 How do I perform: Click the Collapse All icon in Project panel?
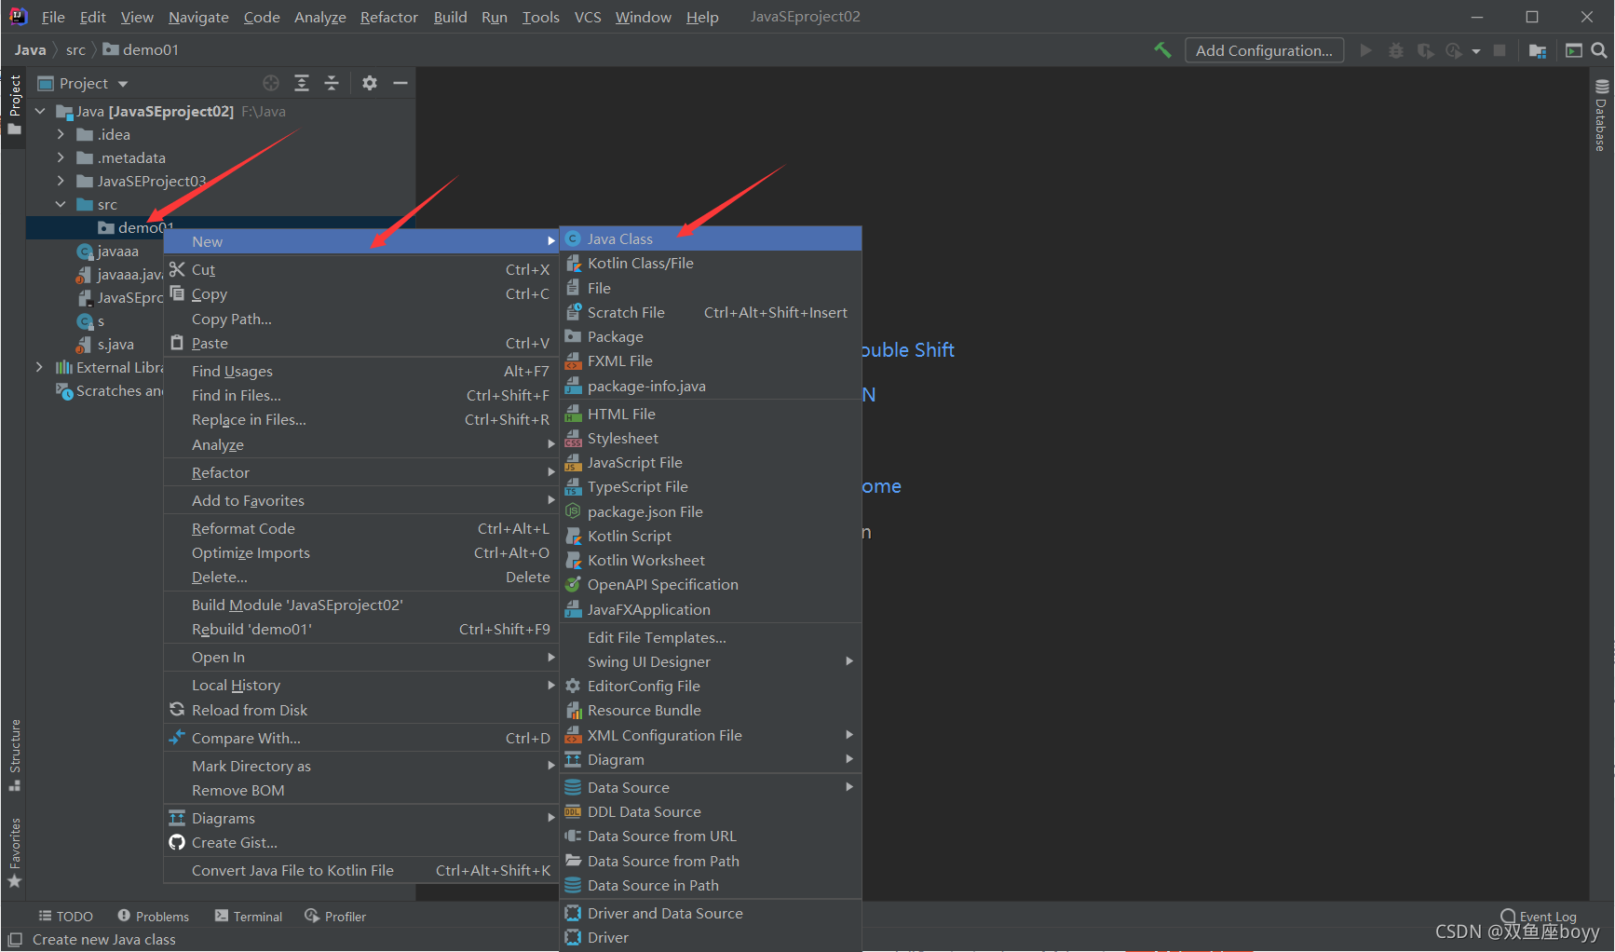coord(332,83)
